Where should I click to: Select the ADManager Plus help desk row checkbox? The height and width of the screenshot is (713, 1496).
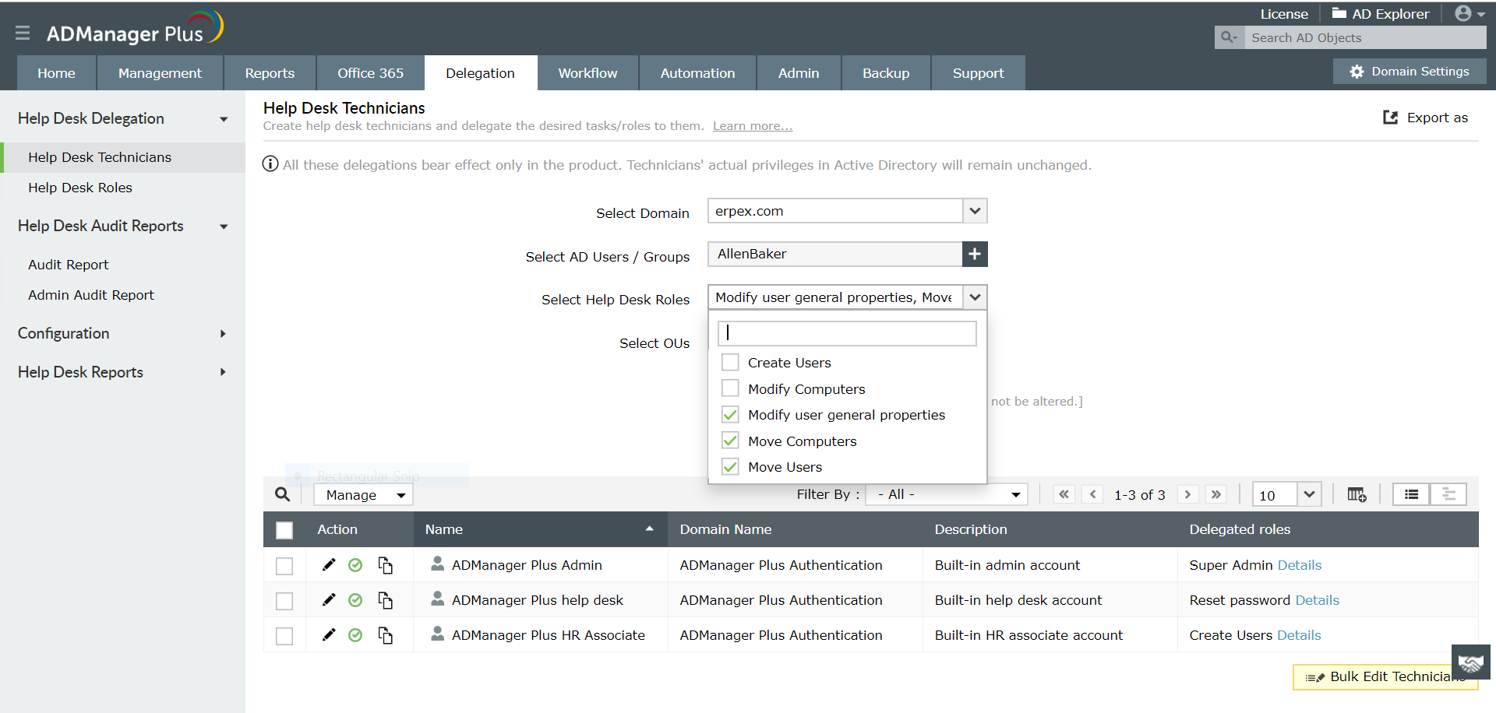coord(284,601)
